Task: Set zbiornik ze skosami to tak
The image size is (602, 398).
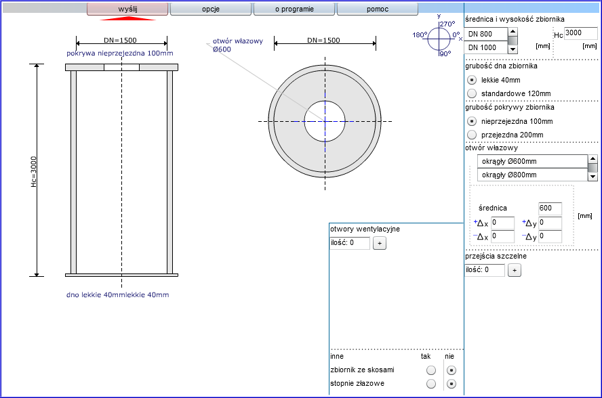Action: 431,370
